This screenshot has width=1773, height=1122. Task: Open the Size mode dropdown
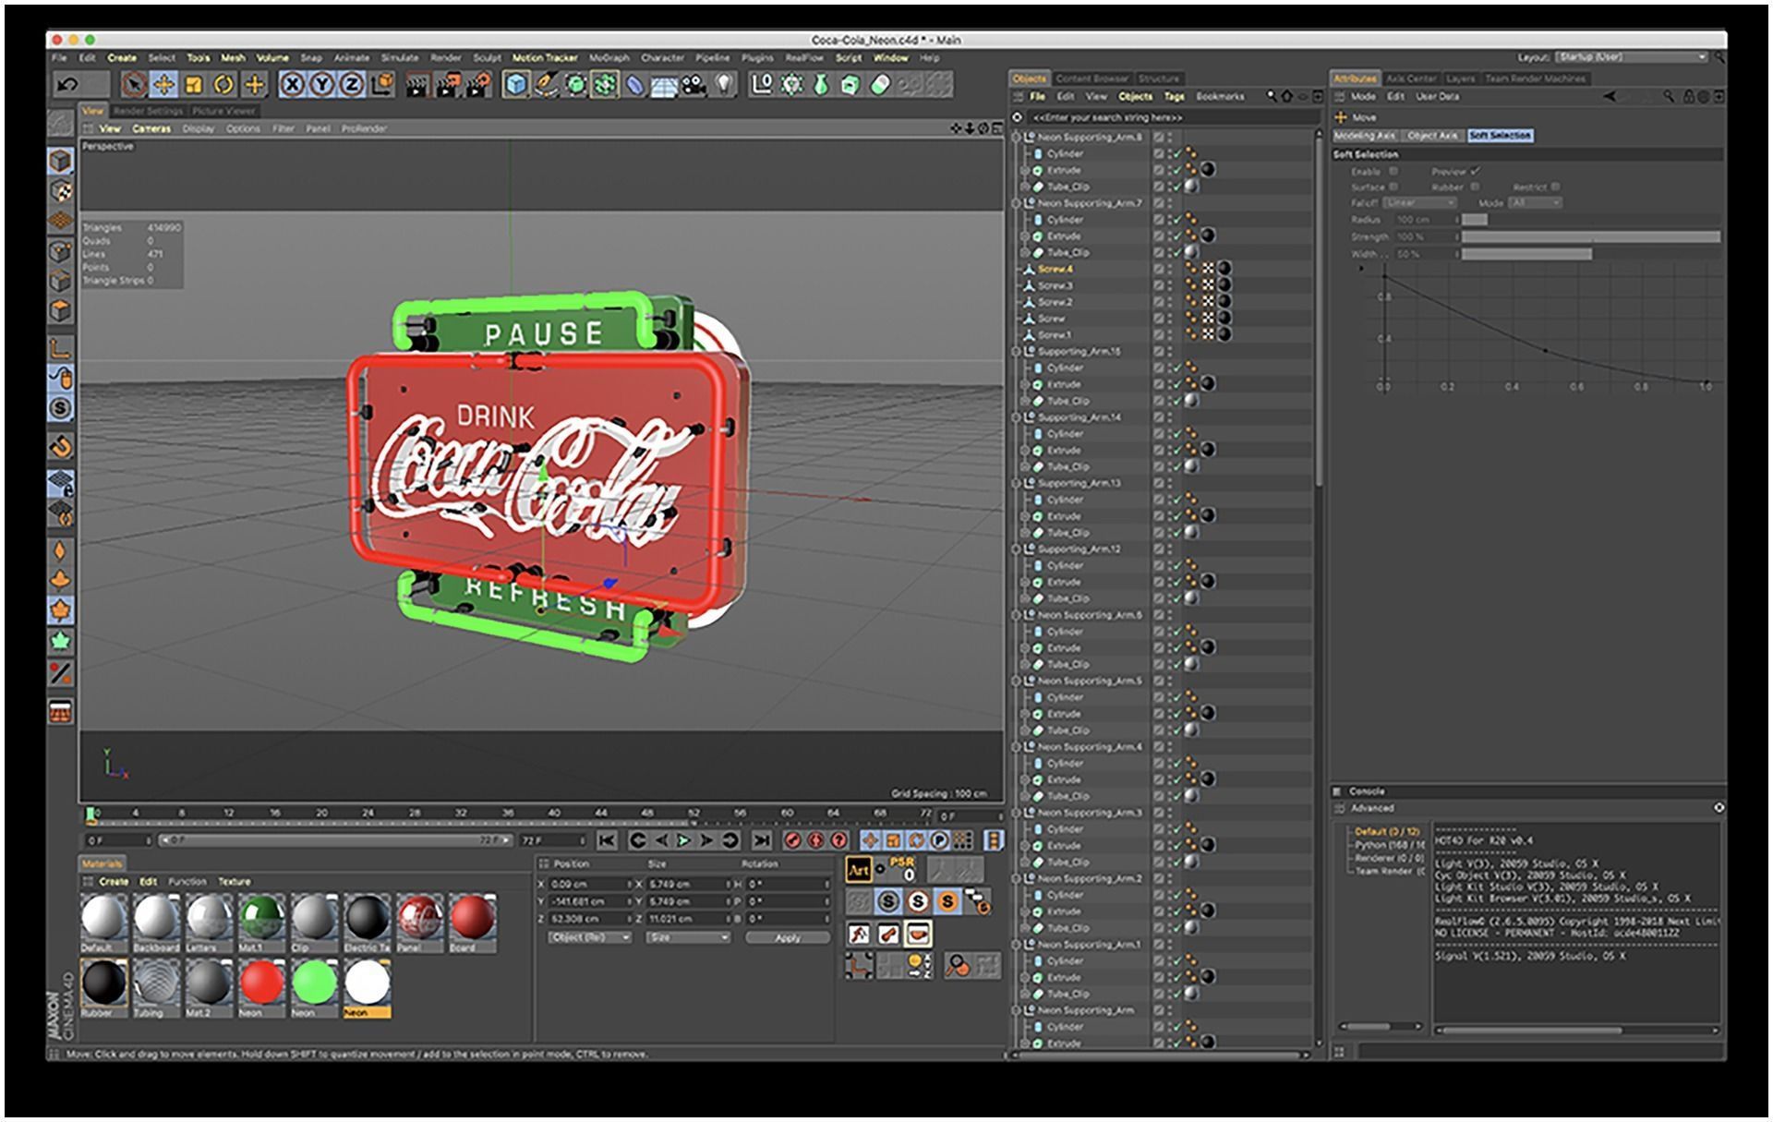point(688,937)
